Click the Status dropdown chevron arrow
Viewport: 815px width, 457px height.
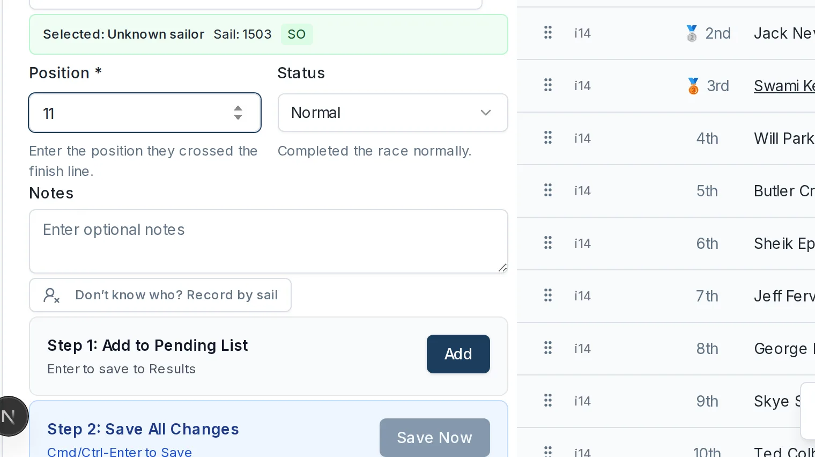[x=485, y=113]
